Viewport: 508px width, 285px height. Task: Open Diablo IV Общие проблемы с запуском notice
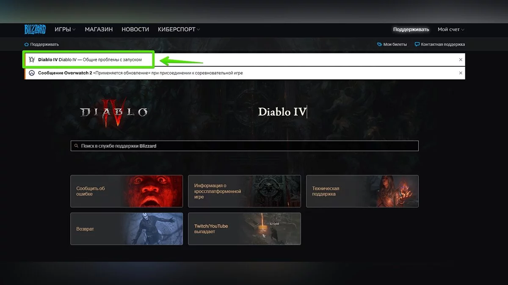click(90, 60)
